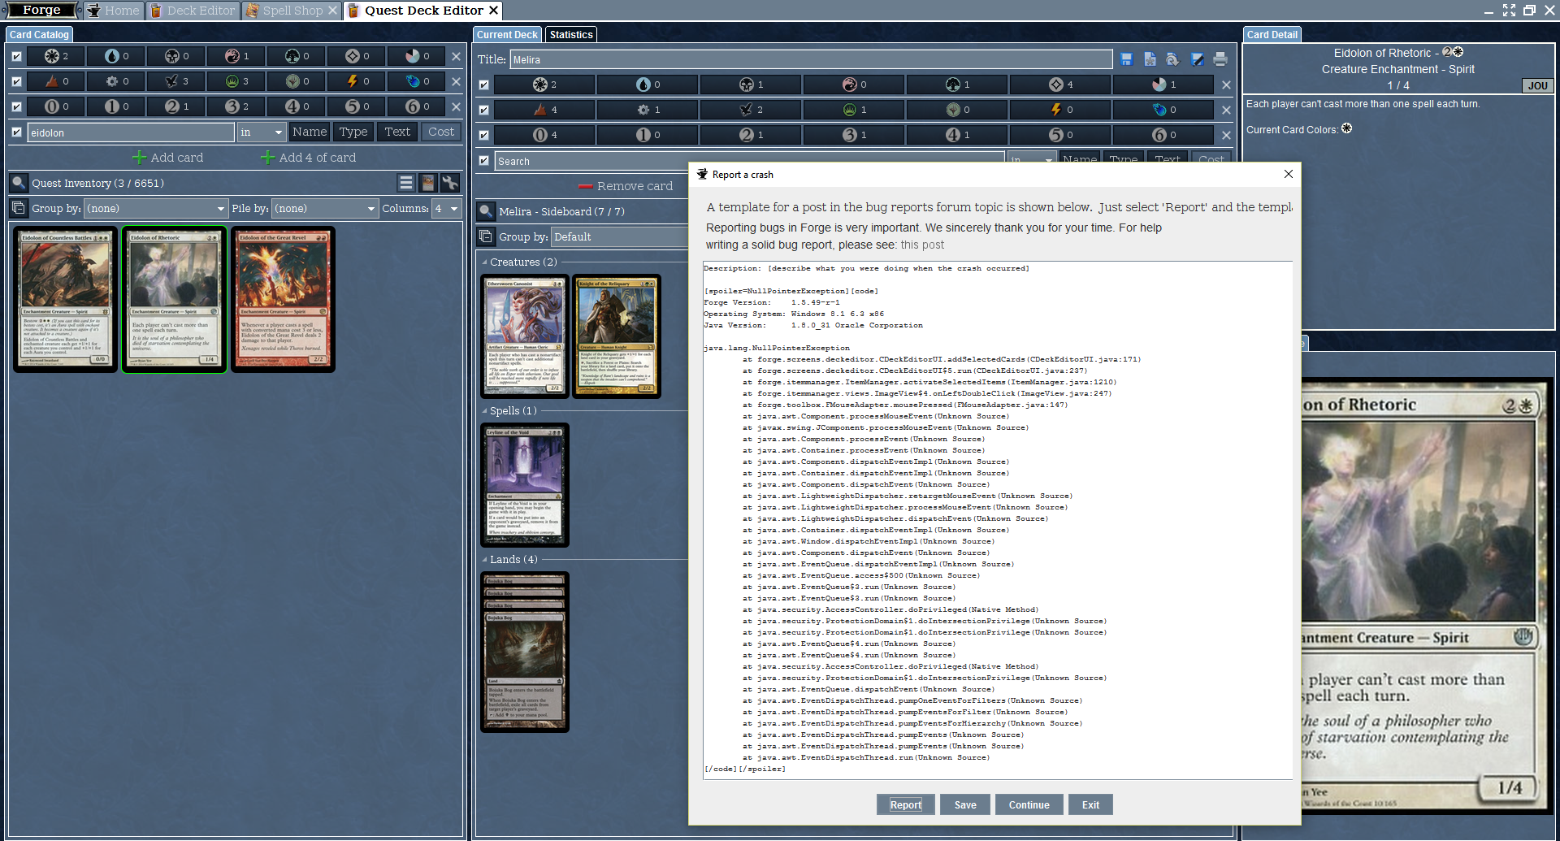The image size is (1560, 841).
Task: Uncheck the eidolon search filter checkbox
Action: coord(16,132)
